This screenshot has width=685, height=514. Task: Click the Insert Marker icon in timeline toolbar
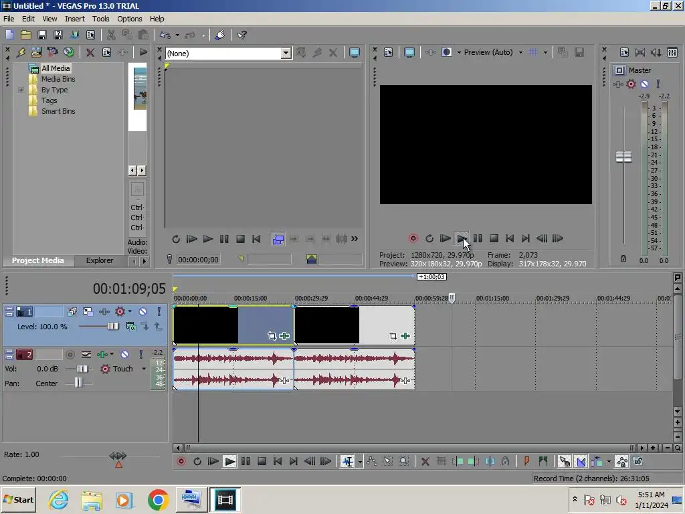pos(527,461)
